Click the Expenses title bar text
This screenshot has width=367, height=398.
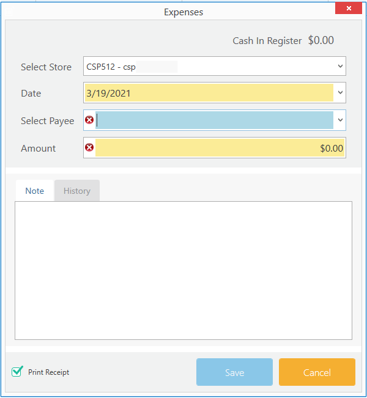(183, 12)
